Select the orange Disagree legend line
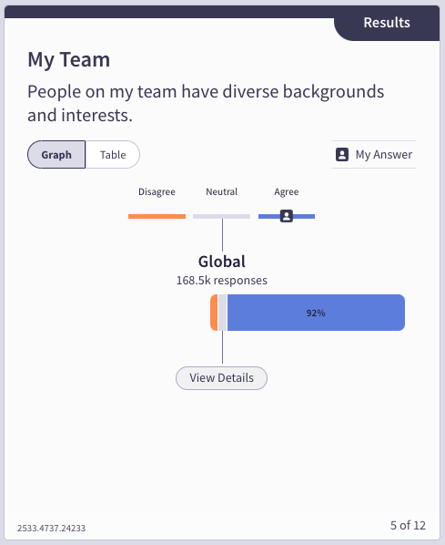445x545 pixels. click(x=157, y=217)
